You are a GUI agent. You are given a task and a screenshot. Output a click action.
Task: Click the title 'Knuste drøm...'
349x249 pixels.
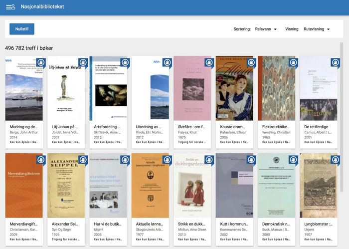[x=232, y=127]
